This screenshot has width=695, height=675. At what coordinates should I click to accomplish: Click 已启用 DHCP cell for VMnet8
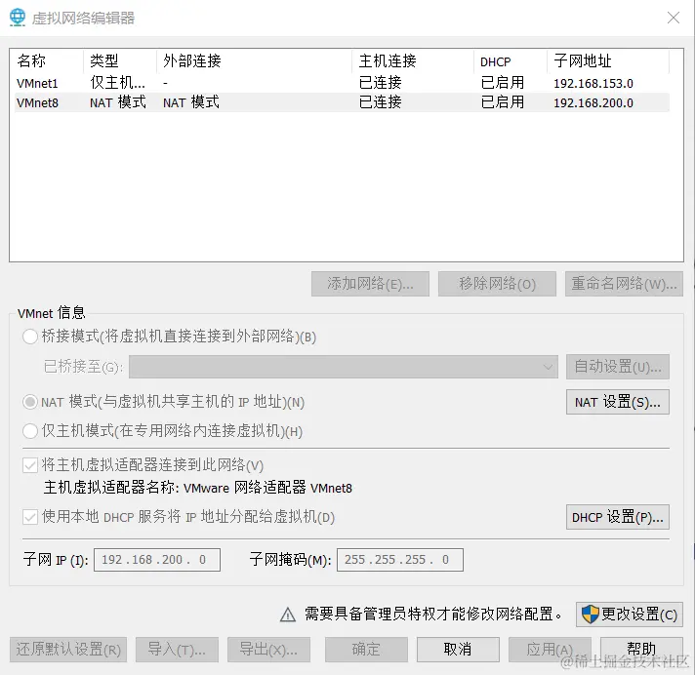(503, 102)
